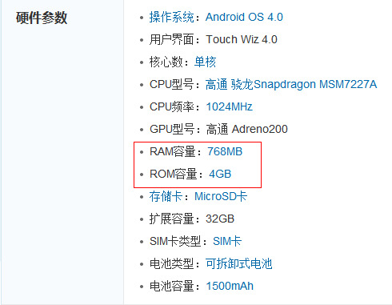Open the 单核 core count link
The width and height of the screenshot is (392, 305).
pos(205,62)
